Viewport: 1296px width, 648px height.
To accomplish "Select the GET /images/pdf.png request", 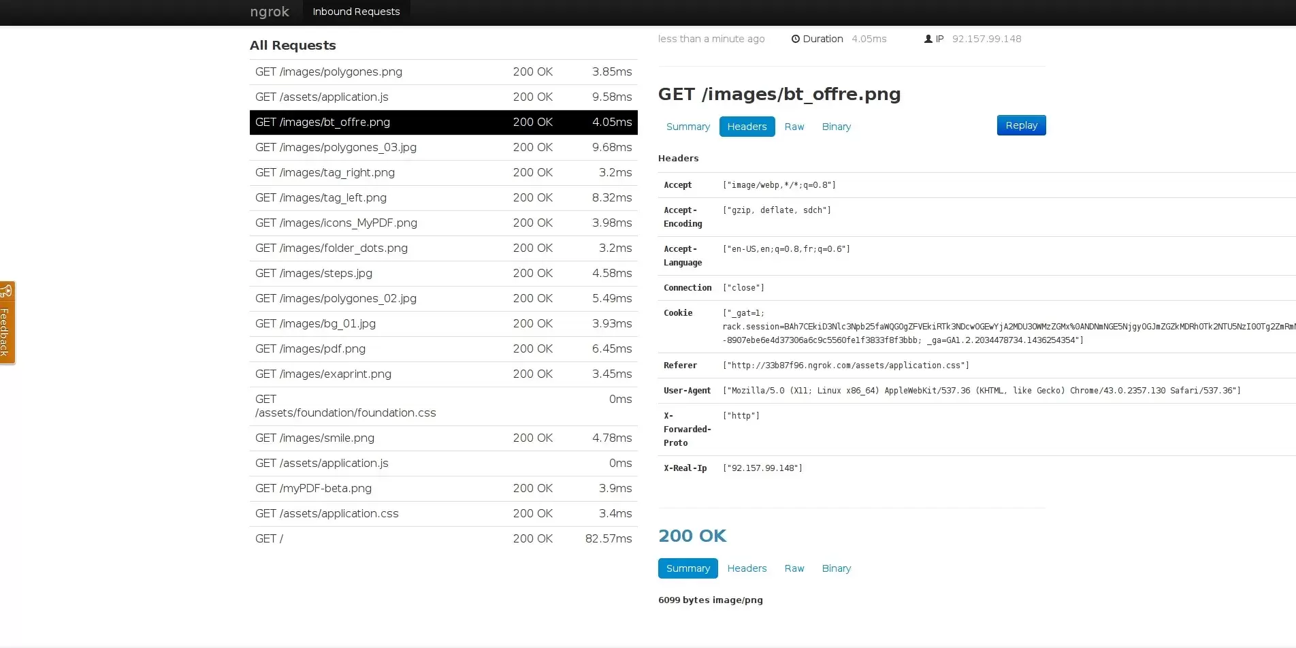I will 442,349.
